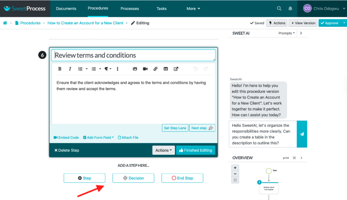
Task: Approve the procedure
Action: pyautogui.click(x=330, y=23)
